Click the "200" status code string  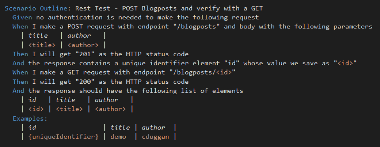[x=83, y=81]
